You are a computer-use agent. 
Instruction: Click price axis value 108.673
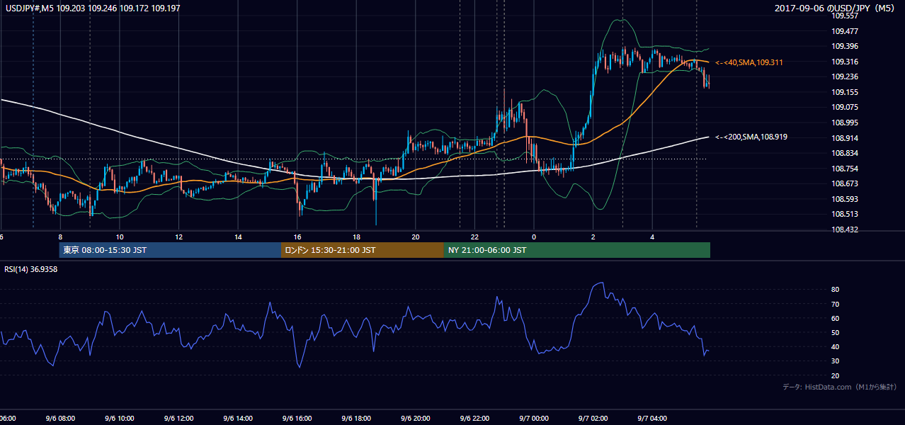click(845, 183)
